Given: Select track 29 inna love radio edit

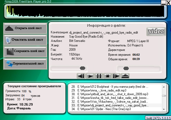Looking at the screenshot, I should [112, 91].
